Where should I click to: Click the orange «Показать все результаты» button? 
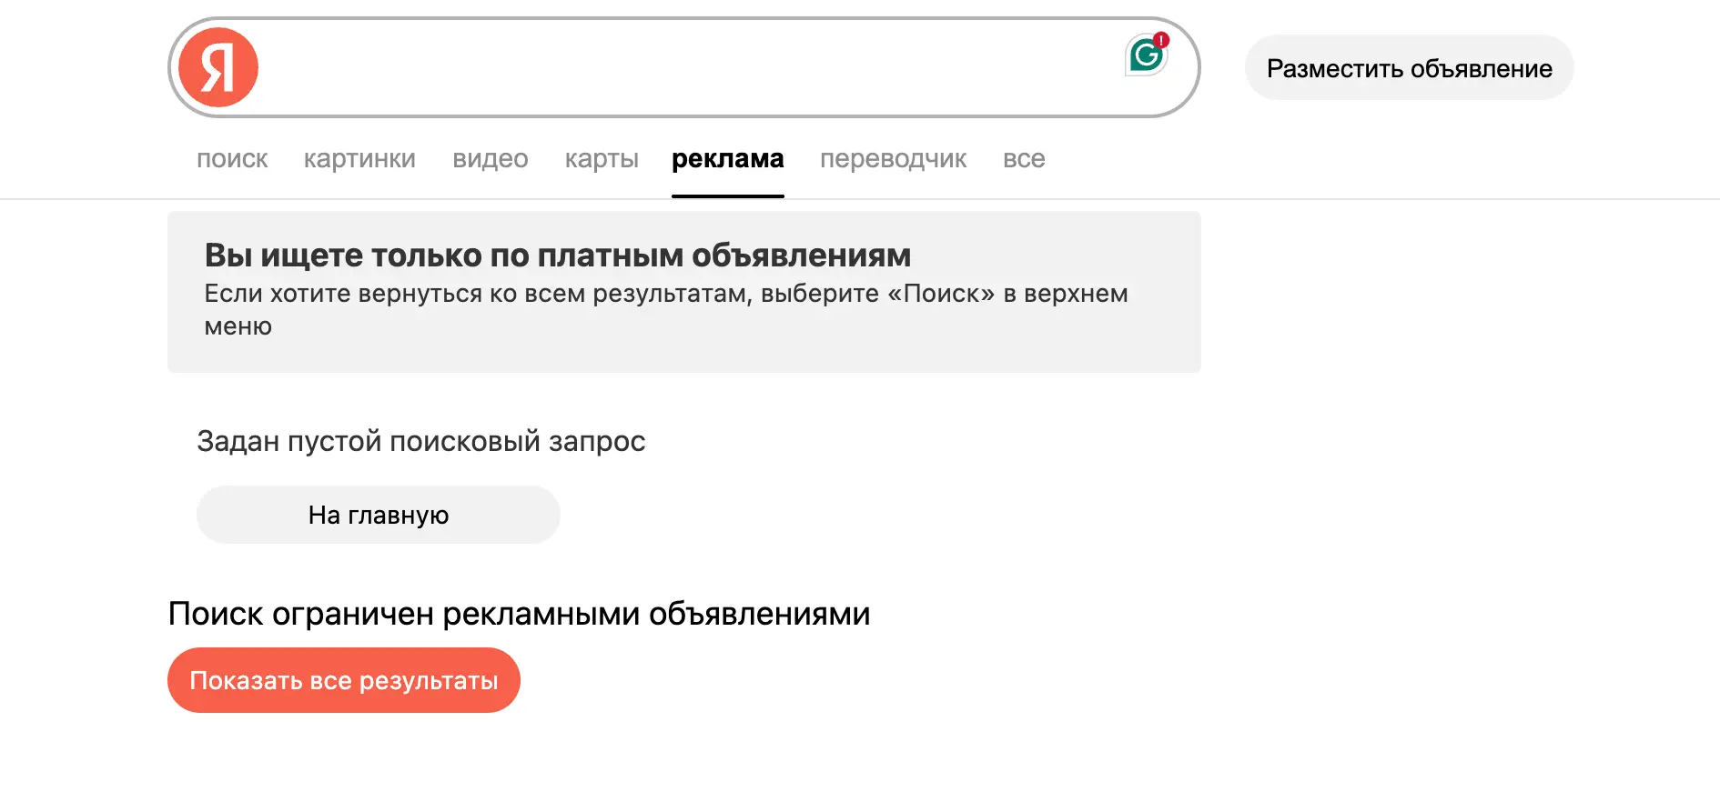point(344,679)
